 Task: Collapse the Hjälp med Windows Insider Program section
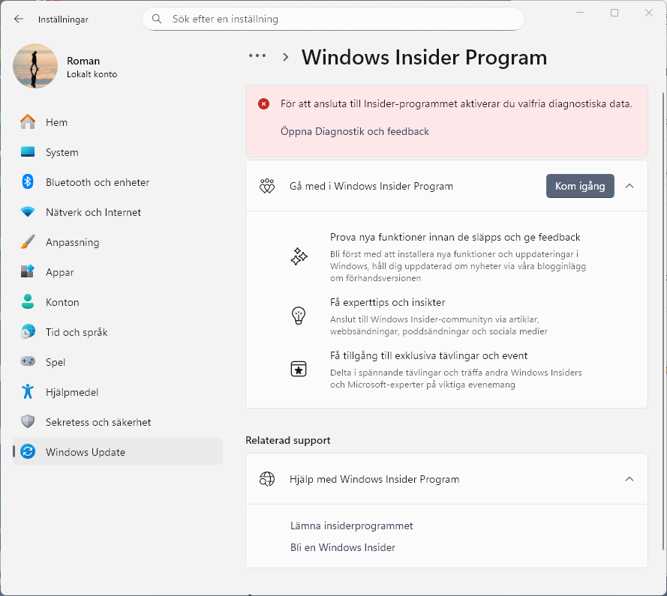[629, 479]
